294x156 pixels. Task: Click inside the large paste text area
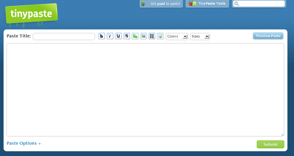click(x=145, y=90)
